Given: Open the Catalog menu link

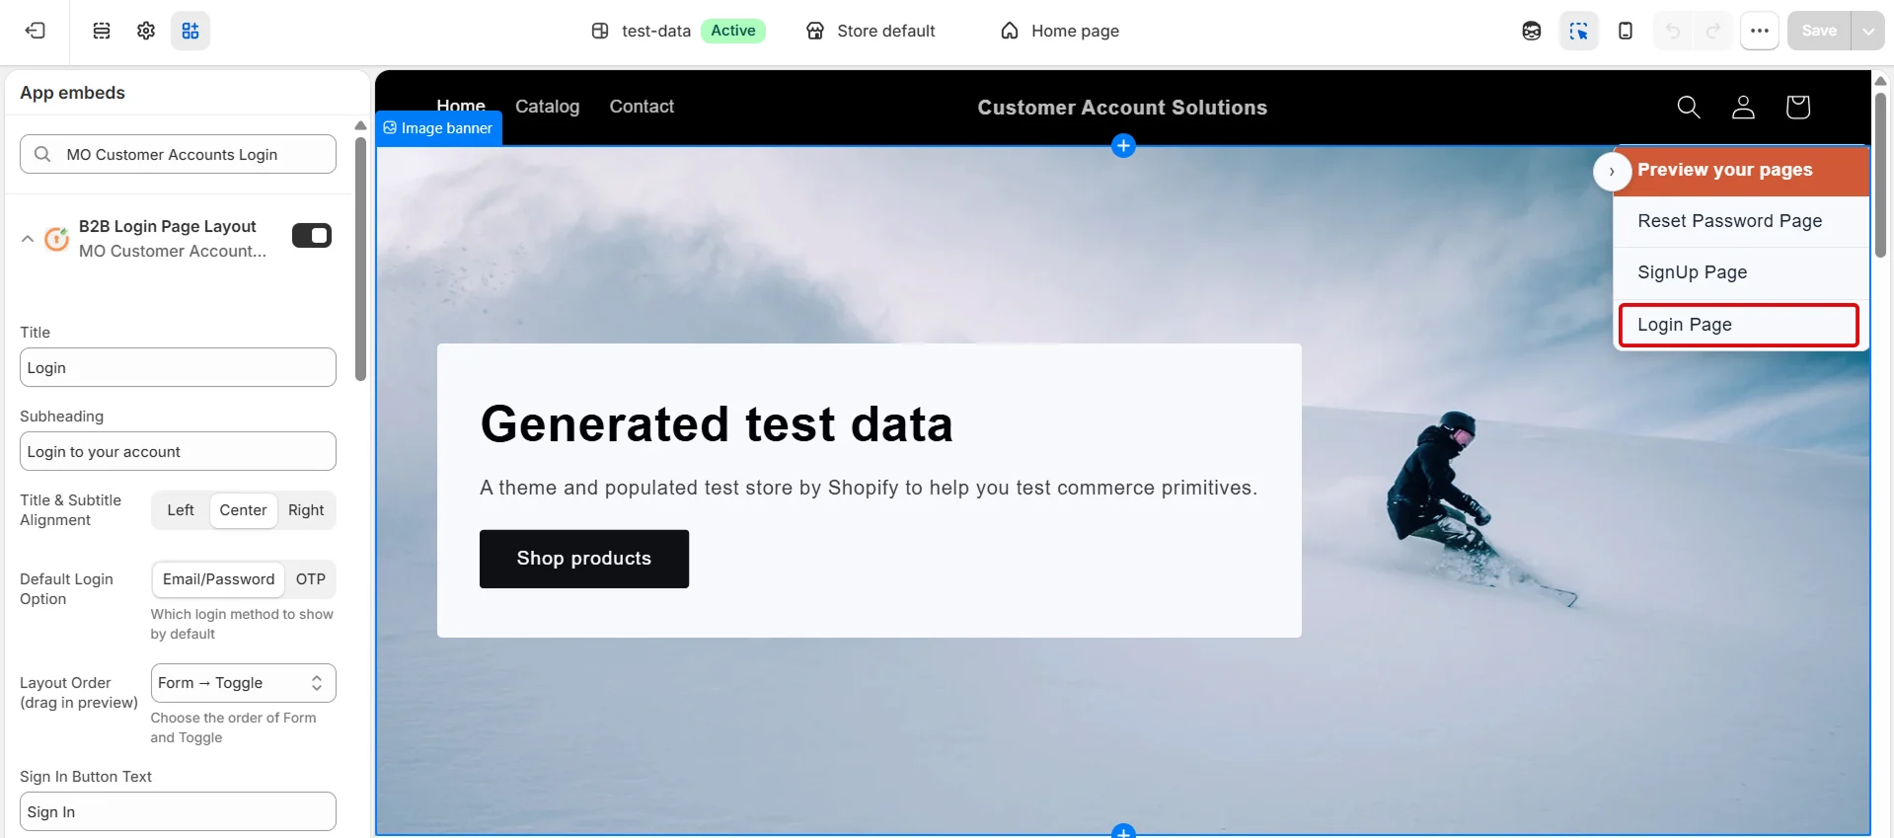Looking at the screenshot, I should point(547,107).
